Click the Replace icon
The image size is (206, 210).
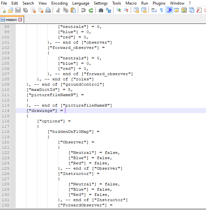(109, 10)
